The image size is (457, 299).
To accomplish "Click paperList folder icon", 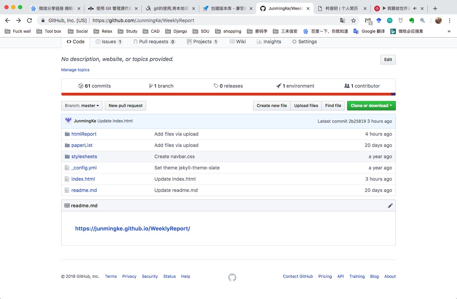I will (67, 145).
